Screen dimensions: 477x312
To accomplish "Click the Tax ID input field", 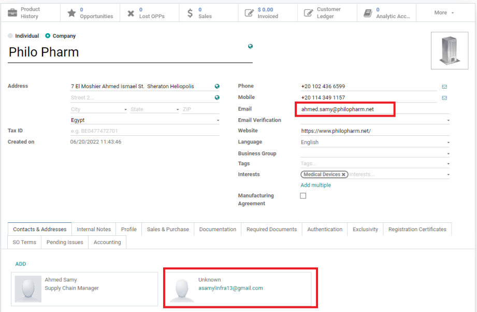I will coord(145,131).
